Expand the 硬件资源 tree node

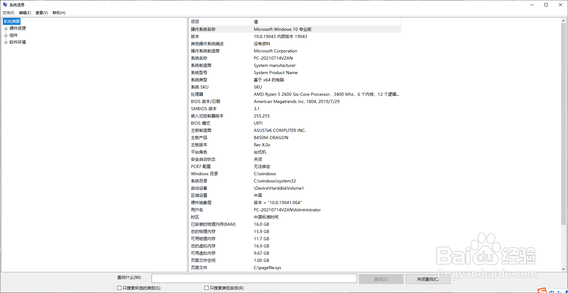pyautogui.click(x=6, y=29)
